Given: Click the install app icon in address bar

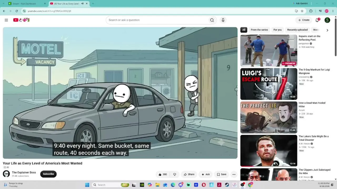Looking at the screenshot, I should coord(296,11).
